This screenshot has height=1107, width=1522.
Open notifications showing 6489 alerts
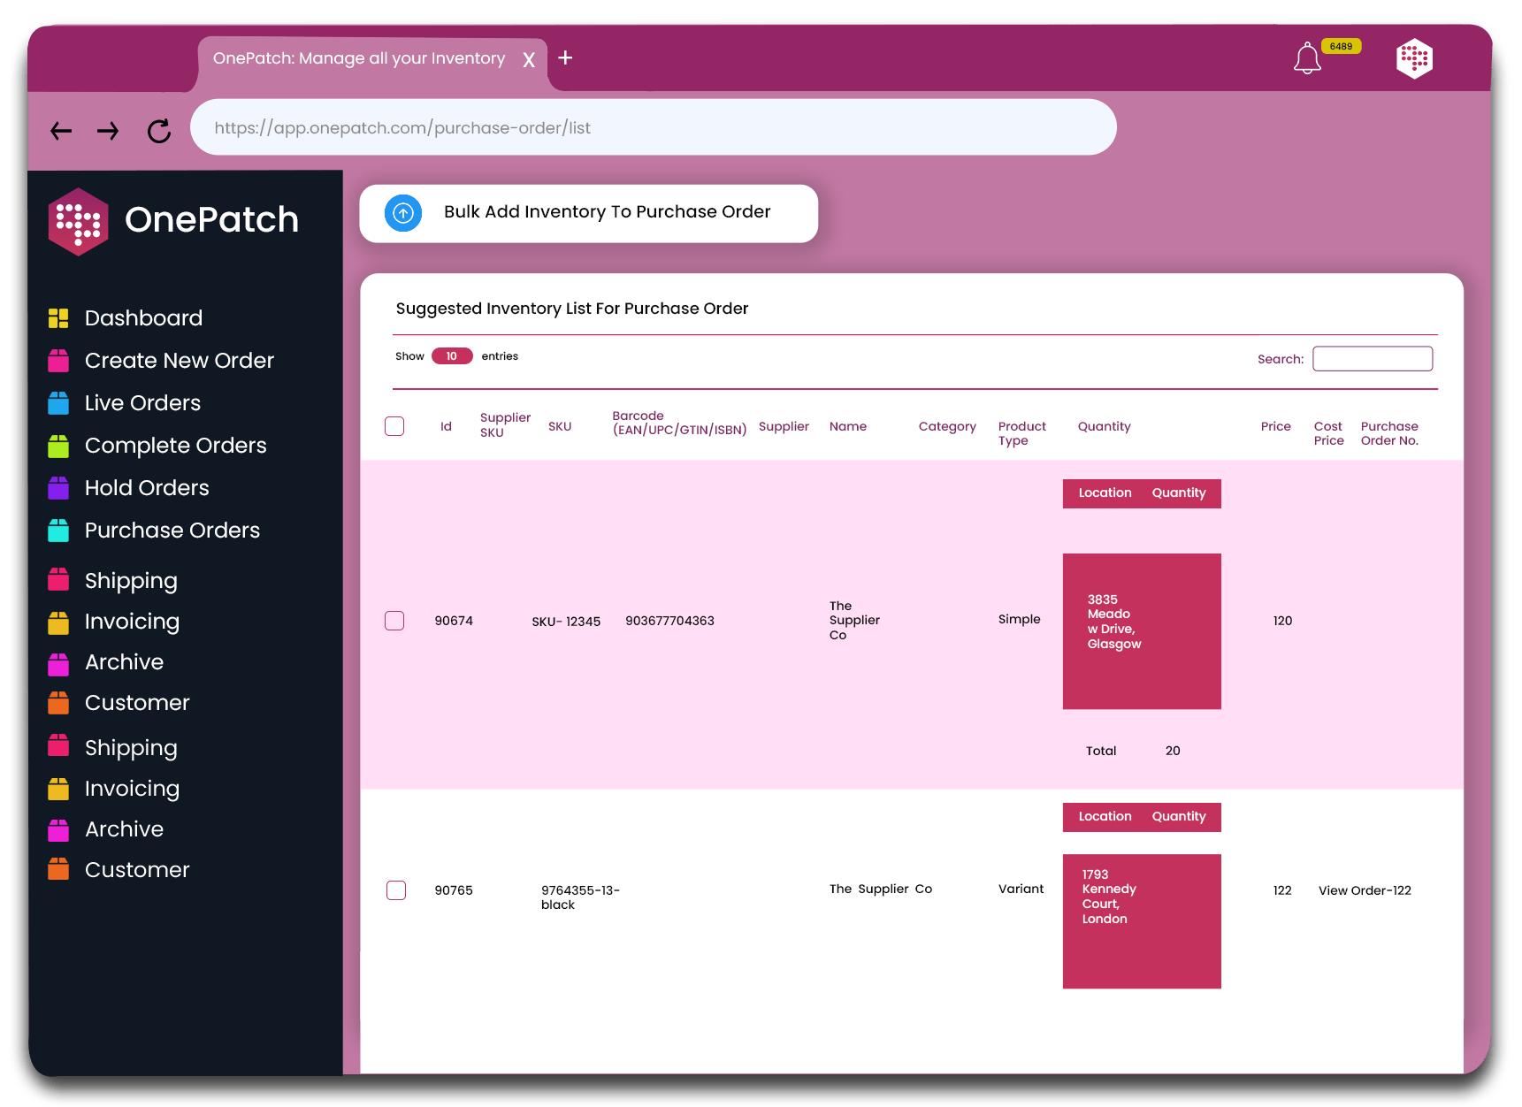point(1307,57)
